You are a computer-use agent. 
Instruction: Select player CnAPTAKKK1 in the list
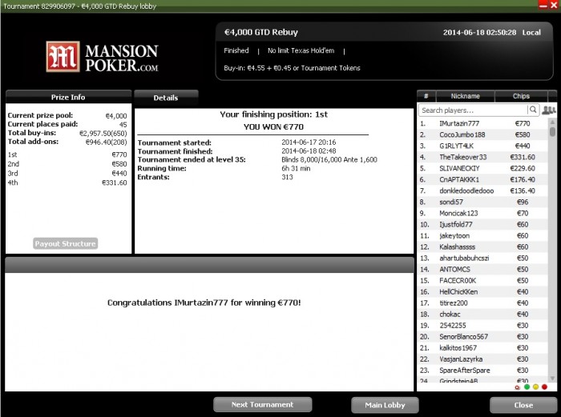483,179
